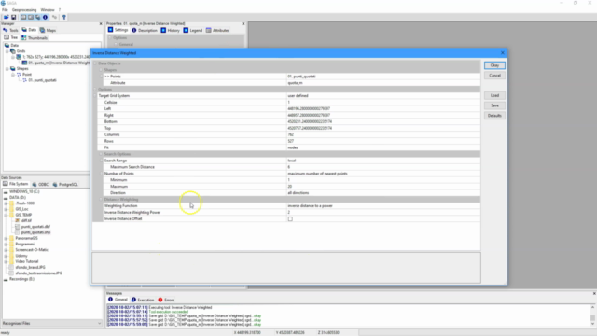Click the Minimum points value field
The height and width of the screenshot is (336, 597).
(383, 180)
